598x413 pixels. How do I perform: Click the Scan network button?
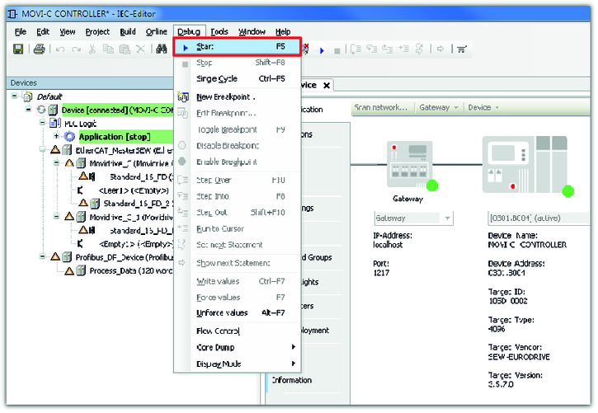tap(380, 107)
